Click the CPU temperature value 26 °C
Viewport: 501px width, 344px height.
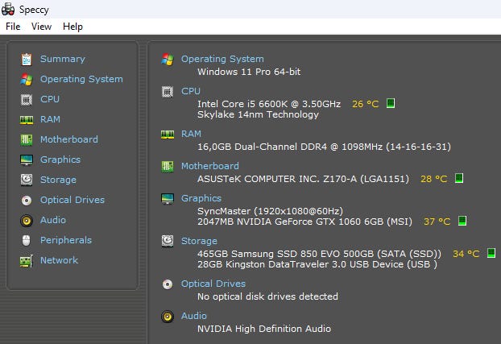point(365,104)
